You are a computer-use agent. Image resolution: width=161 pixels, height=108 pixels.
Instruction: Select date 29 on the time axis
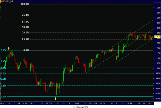point(69,103)
